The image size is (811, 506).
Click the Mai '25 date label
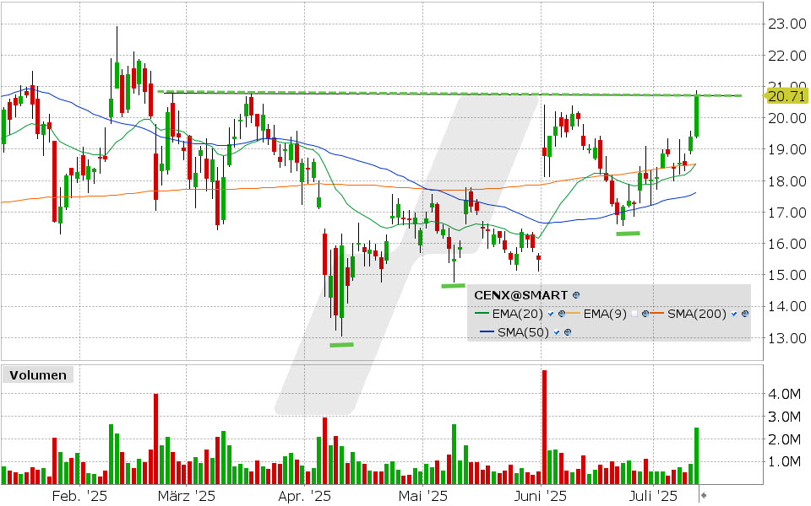422,496
